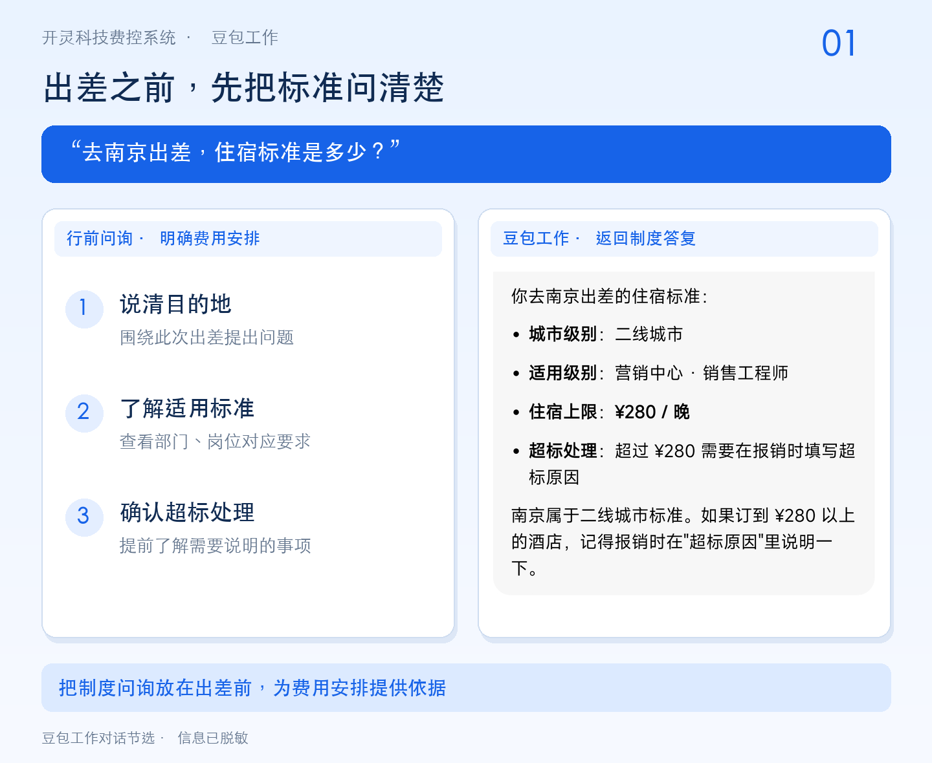This screenshot has width=932, height=763.
Task: Click the subtitle "提前了解需要说明的事项"
Action: (x=216, y=546)
